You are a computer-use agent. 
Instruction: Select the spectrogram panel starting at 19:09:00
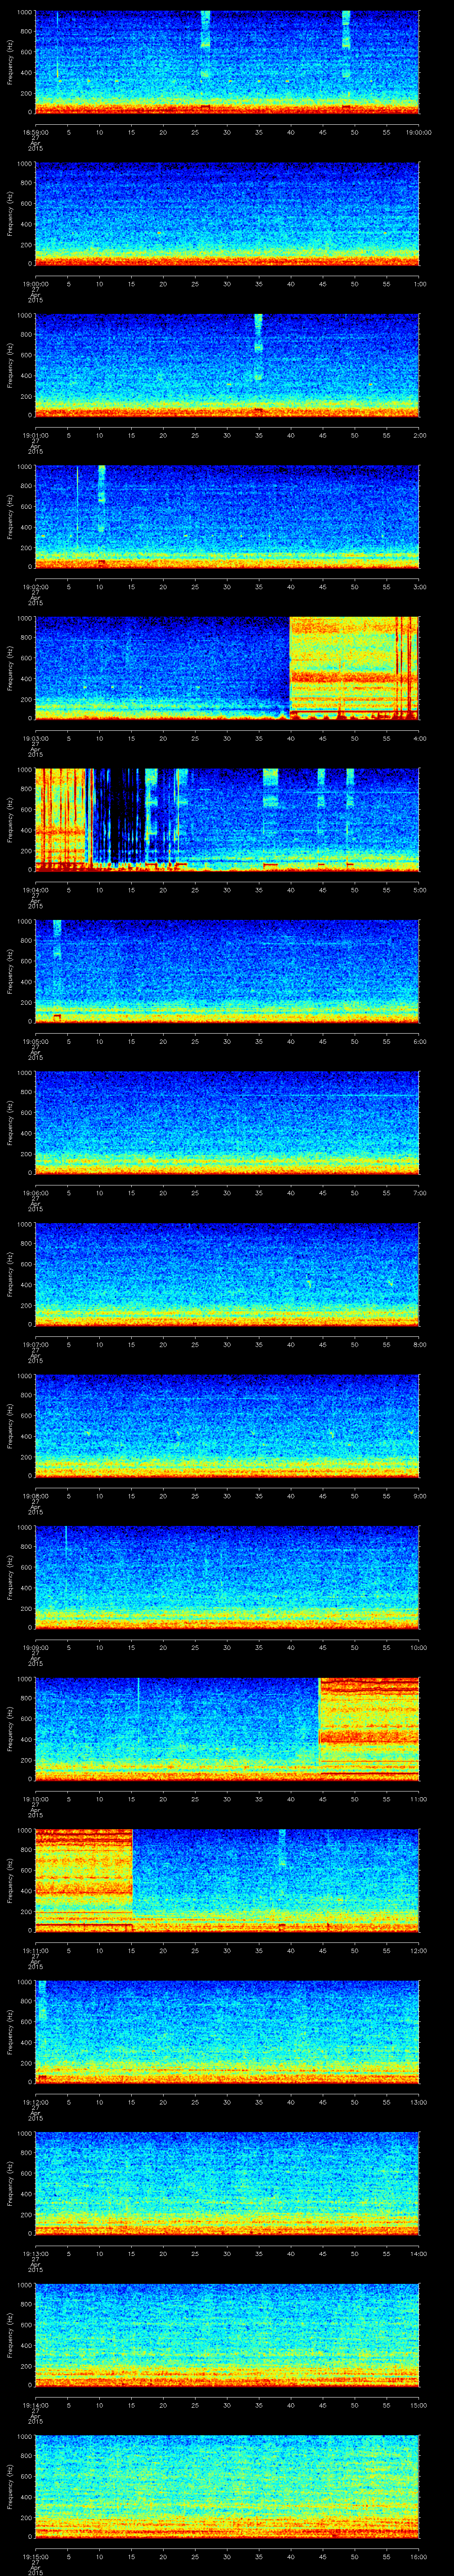pyautogui.click(x=227, y=1577)
